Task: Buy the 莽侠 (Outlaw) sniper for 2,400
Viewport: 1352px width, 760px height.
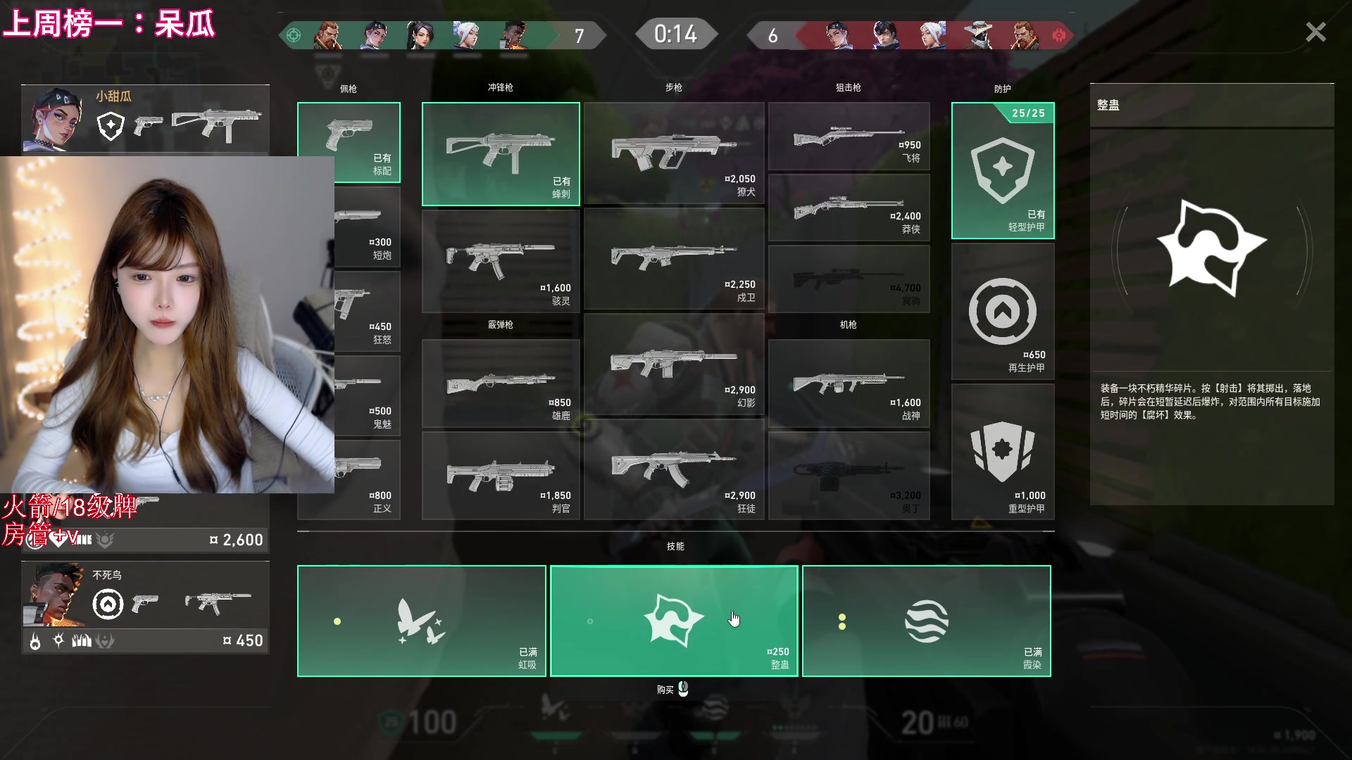Action: point(849,208)
